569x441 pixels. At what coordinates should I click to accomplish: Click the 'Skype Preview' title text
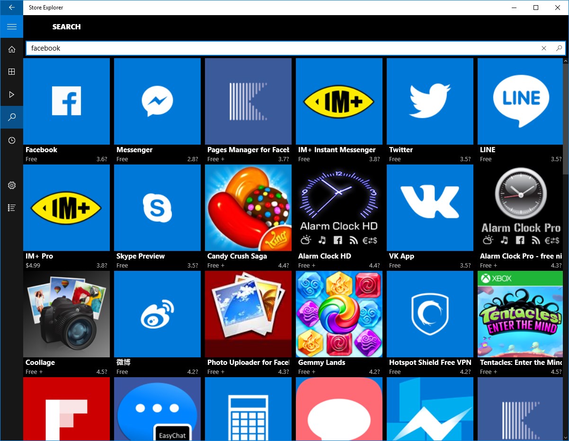(141, 256)
